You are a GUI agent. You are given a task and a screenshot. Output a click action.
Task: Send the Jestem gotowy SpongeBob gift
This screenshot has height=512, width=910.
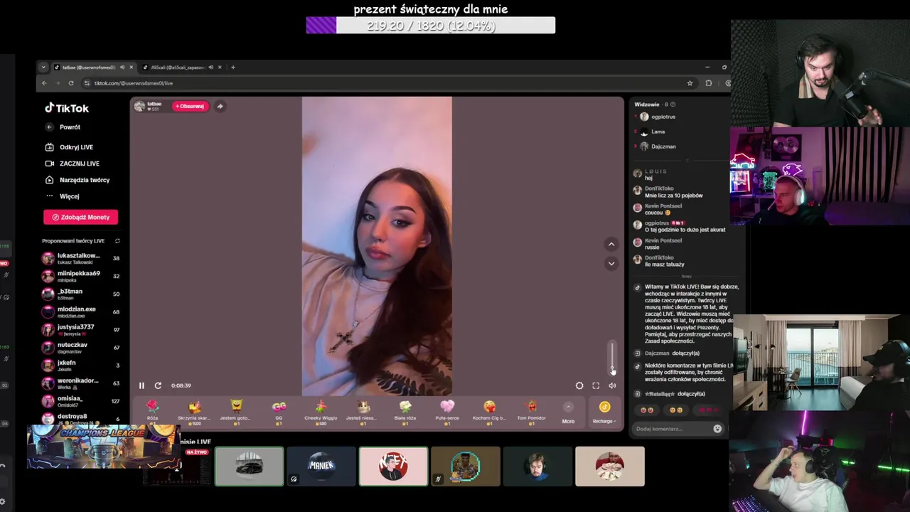coord(237,412)
